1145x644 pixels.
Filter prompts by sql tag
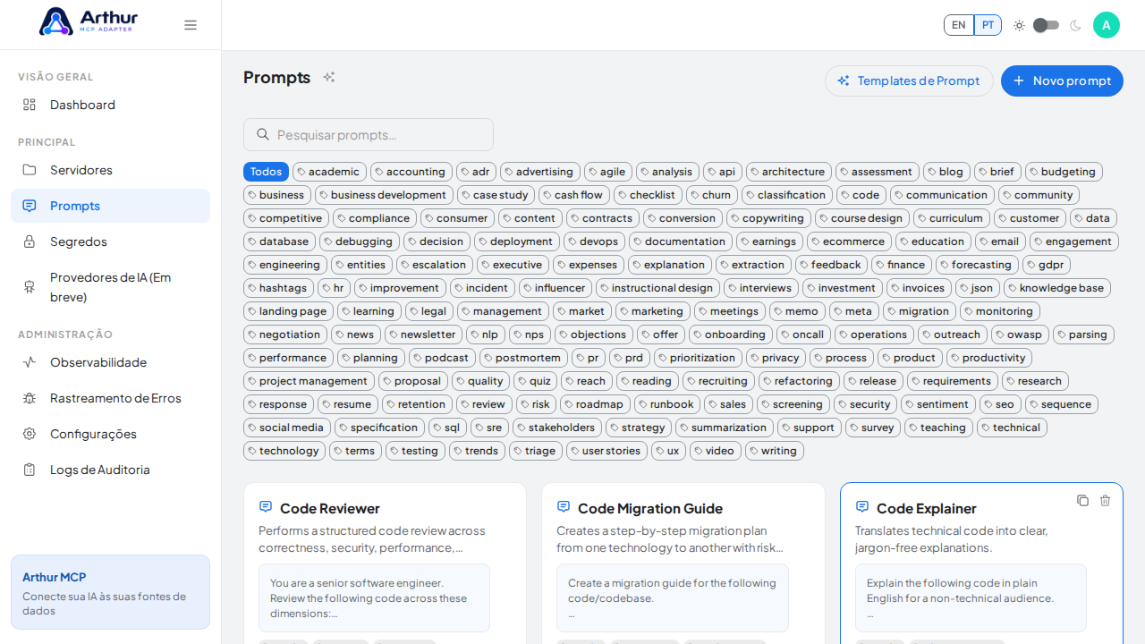[447, 428]
